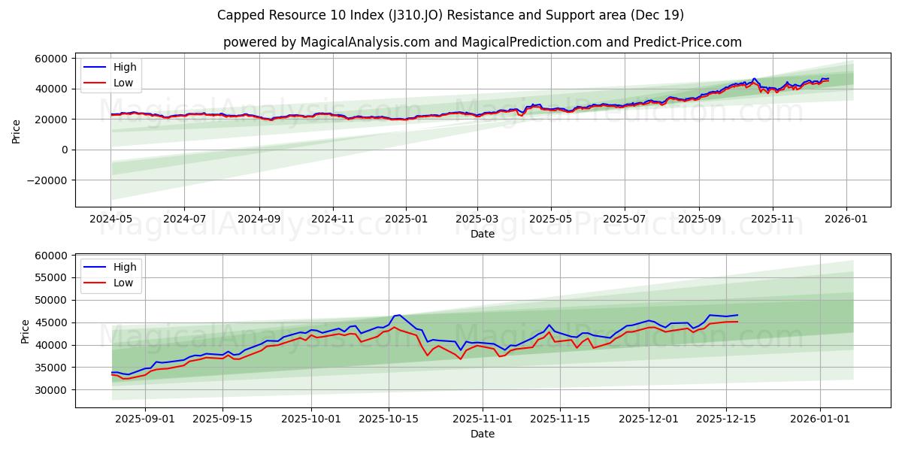Select the red Low line legend marker
Image resolution: width=902 pixels, height=451 pixels.
click(x=96, y=83)
